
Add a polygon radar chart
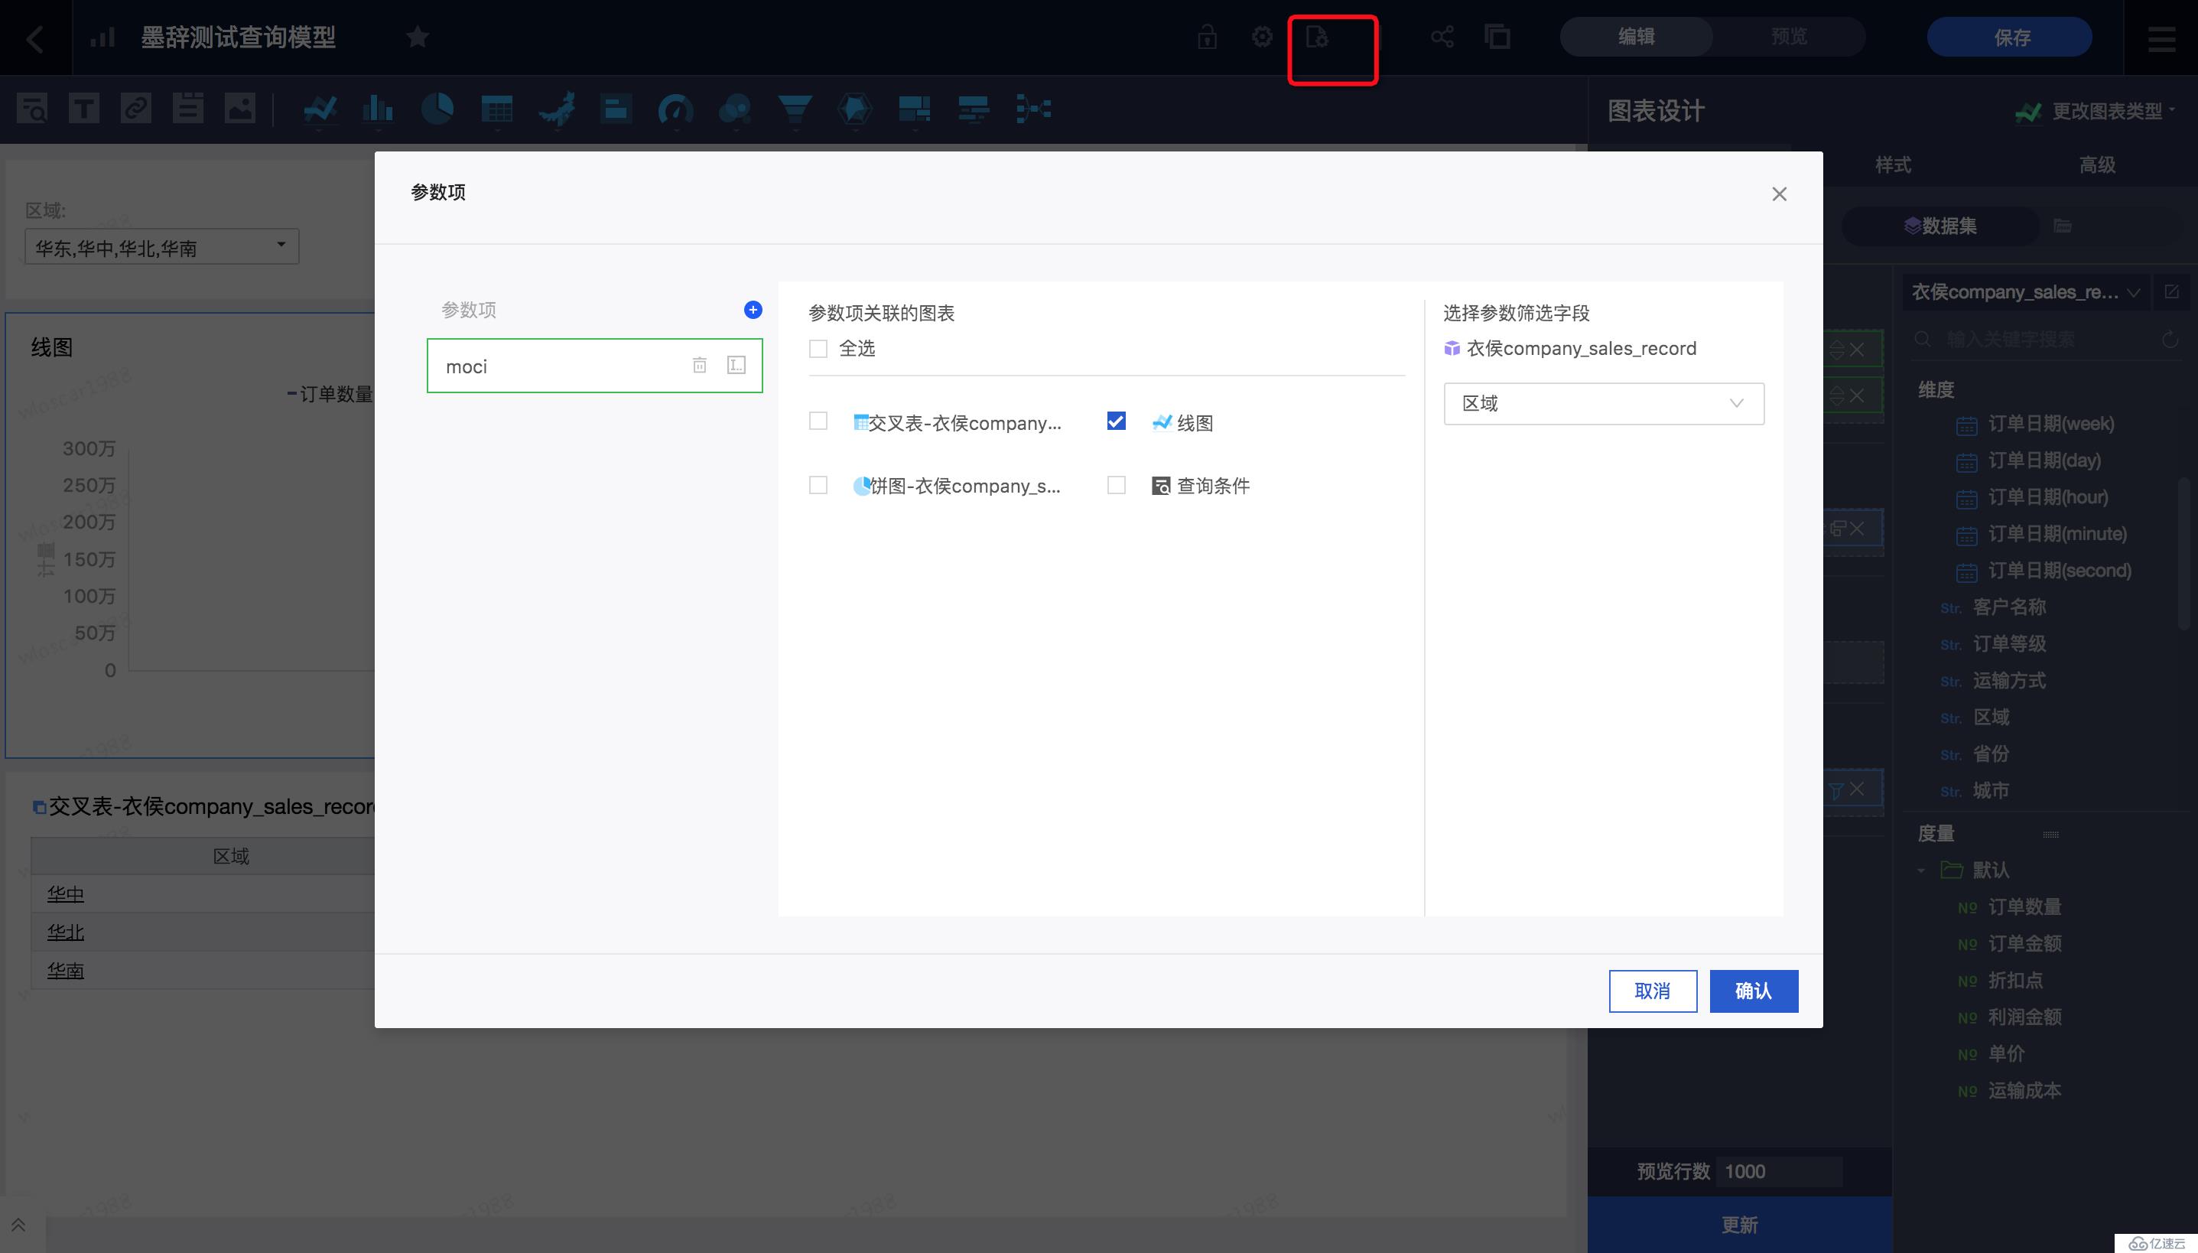(854, 110)
